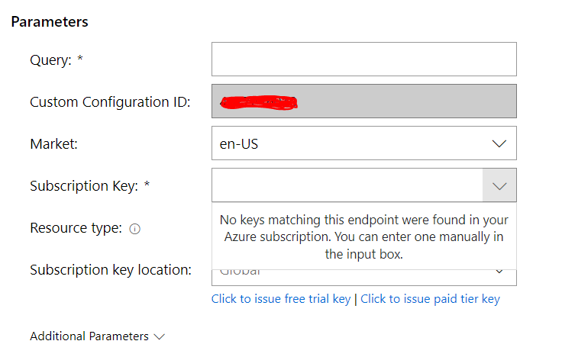Viewport: 562px width, 357px height.
Task: Click the Additional Parameters label text
Action: (x=89, y=336)
